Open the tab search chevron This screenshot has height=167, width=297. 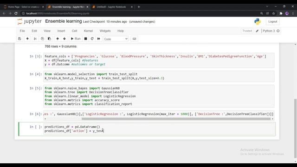[267, 6]
